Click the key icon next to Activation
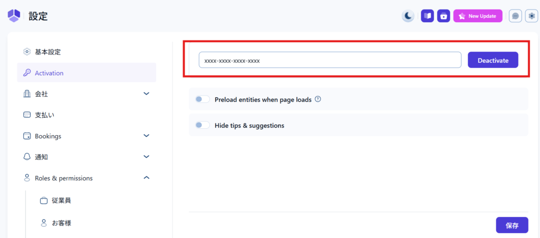540x238 pixels. 27,73
